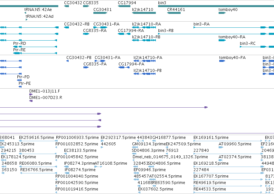This screenshot has width=274, height=194.
Task: Select tRNA:N5:42Ae feature
Action: (25, 13)
